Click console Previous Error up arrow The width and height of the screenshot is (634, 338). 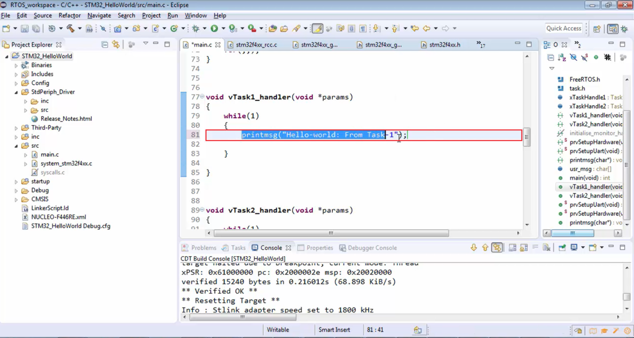[485, 247]
